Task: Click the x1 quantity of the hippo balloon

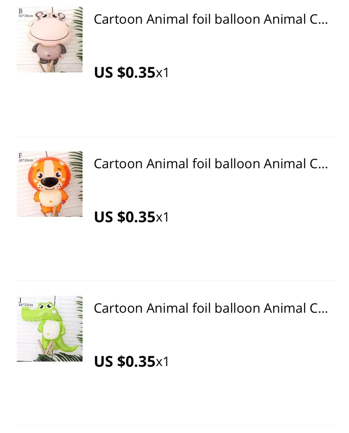Action: point(162,73)
